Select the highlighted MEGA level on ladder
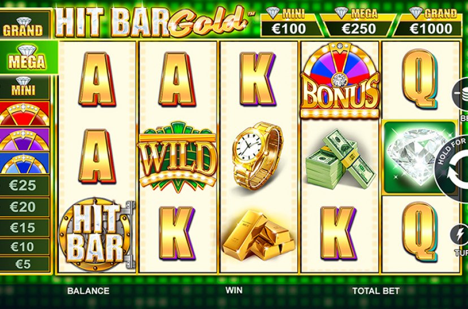468x309 pixels. click(x=28, y=57)
